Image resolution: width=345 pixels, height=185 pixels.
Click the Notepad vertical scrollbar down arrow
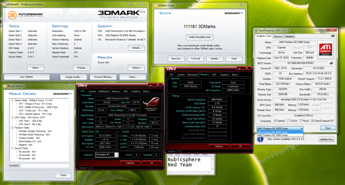click(212, 169)
